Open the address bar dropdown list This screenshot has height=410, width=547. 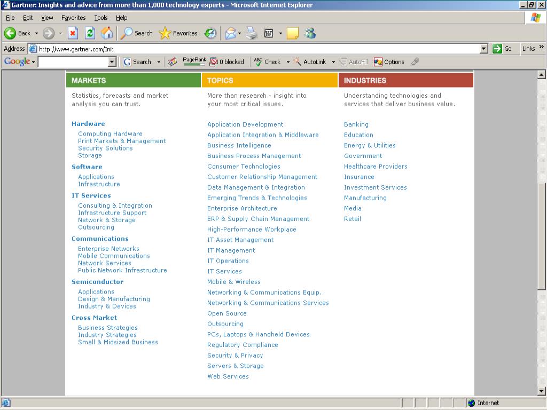click(x=484, y=49)
